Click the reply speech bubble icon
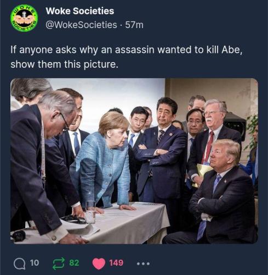The height and width of the screenshot is (275, 268). point(20,263)
